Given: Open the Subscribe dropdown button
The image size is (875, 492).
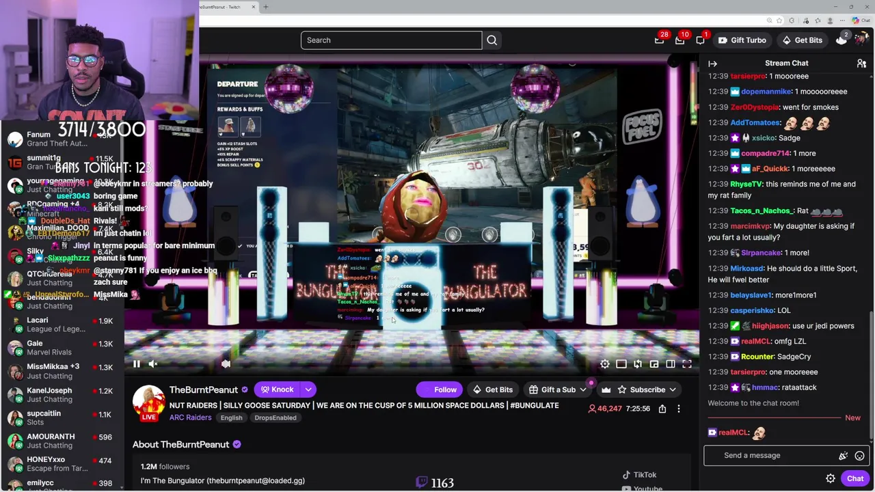Looking at the screenshot, I should (x=647, y=389).
